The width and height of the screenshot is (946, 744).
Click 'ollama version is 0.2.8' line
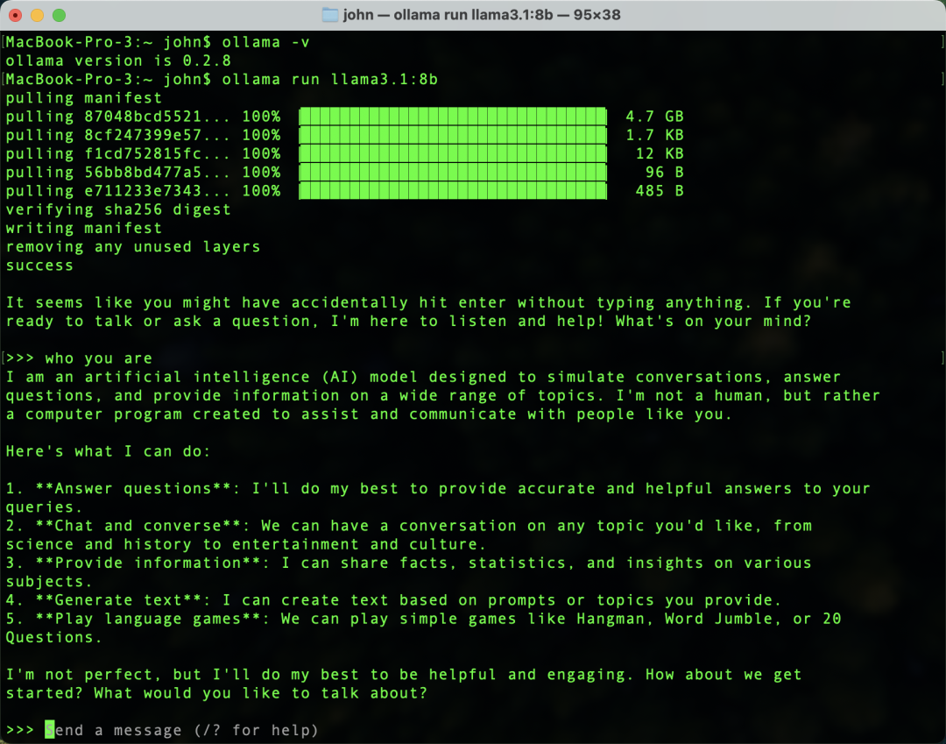(118, 61)
